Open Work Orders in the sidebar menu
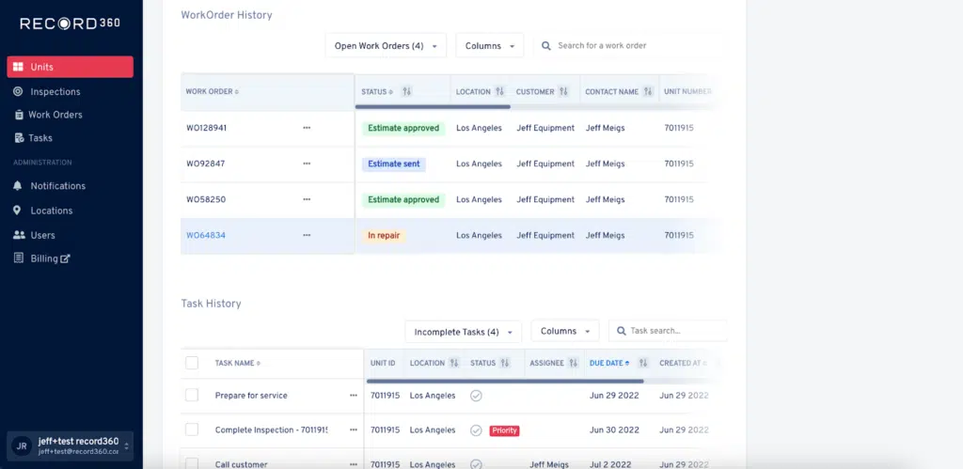The image size is (963, 469). pos(55,115)
